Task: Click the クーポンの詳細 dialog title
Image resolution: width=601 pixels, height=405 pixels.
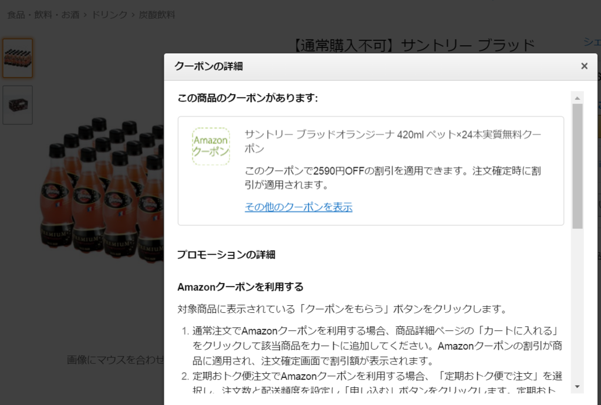Action: 208,66
